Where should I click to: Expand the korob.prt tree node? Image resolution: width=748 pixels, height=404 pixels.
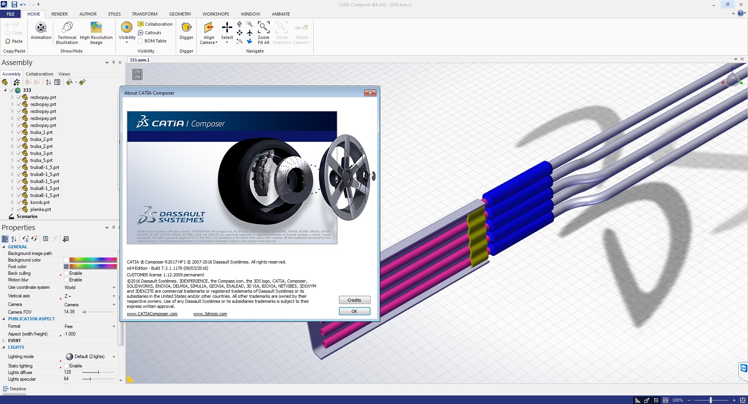pyautogui.click(x=12, y=202)
